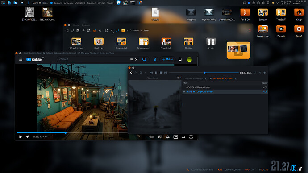This screenshot has width=308, height=173.
Task: Click the Dolphin search magnifier icon
Action: point(117,30)
